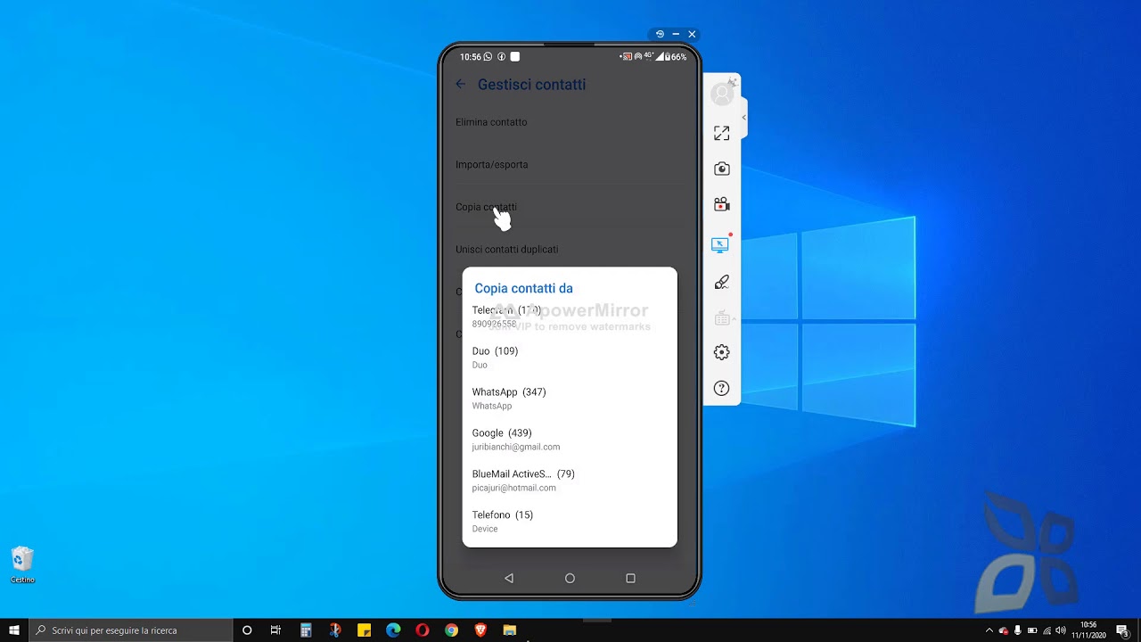Screen dimensions: 1141x642
Task: Click the ApowerMirror account avatar
Action: (x=722, y=94)
